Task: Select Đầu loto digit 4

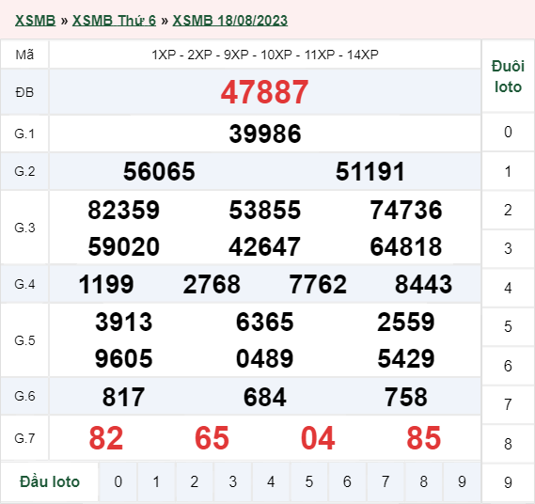Action: 271,481
